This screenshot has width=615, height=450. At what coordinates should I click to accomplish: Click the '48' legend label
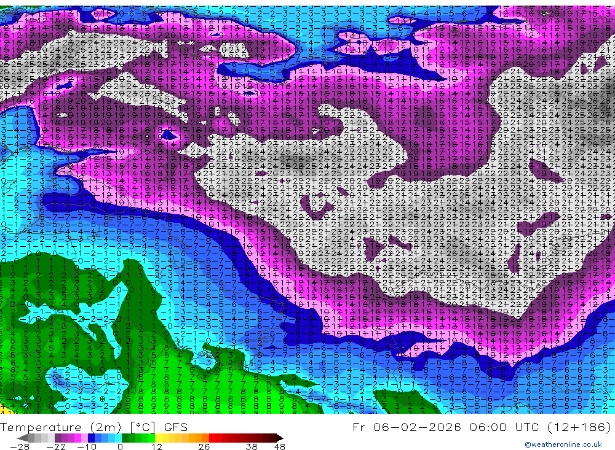[x=280, y=447]
